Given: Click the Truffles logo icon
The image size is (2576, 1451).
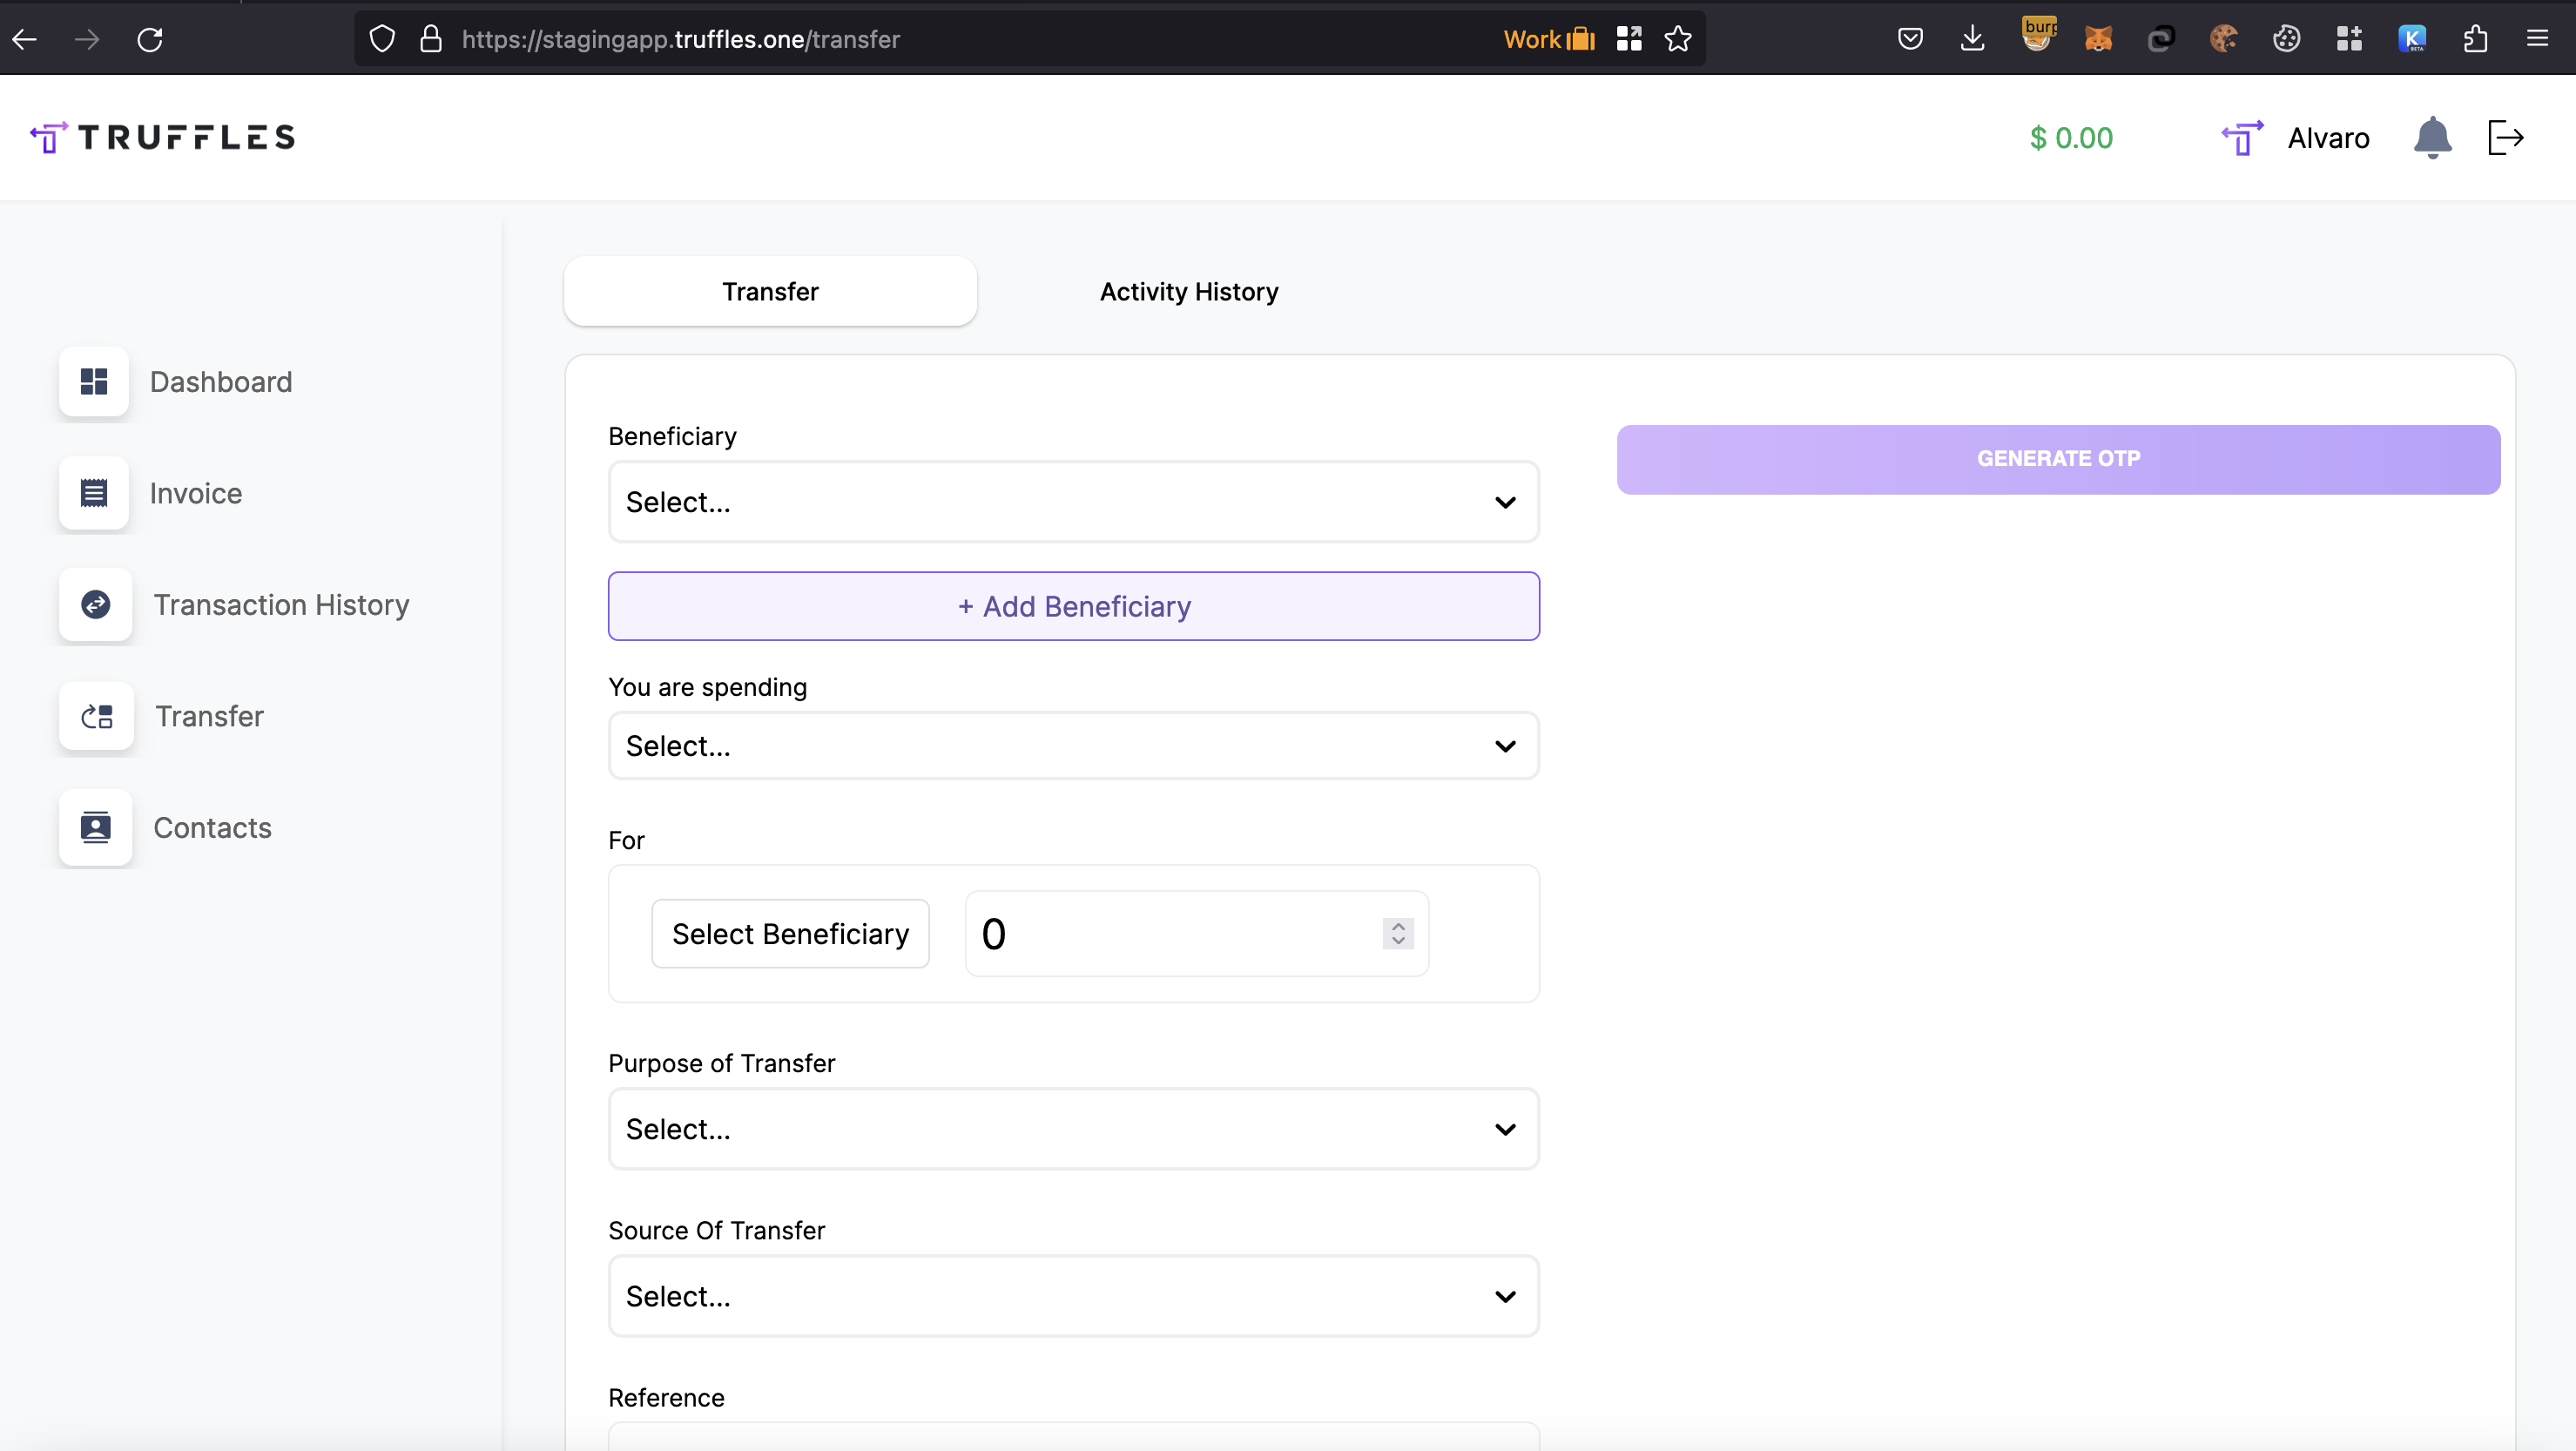Looking at the screenshot, I should click(48, 138).
